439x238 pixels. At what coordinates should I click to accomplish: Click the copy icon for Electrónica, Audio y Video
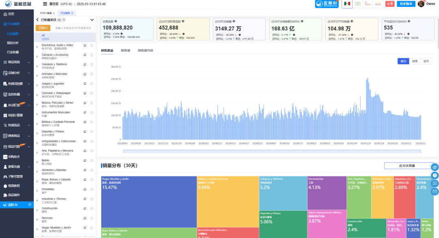(85, 45)
